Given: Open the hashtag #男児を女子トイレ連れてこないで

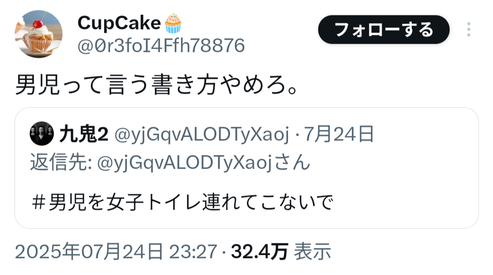Looking at the screenshot, I should [182, 202].
